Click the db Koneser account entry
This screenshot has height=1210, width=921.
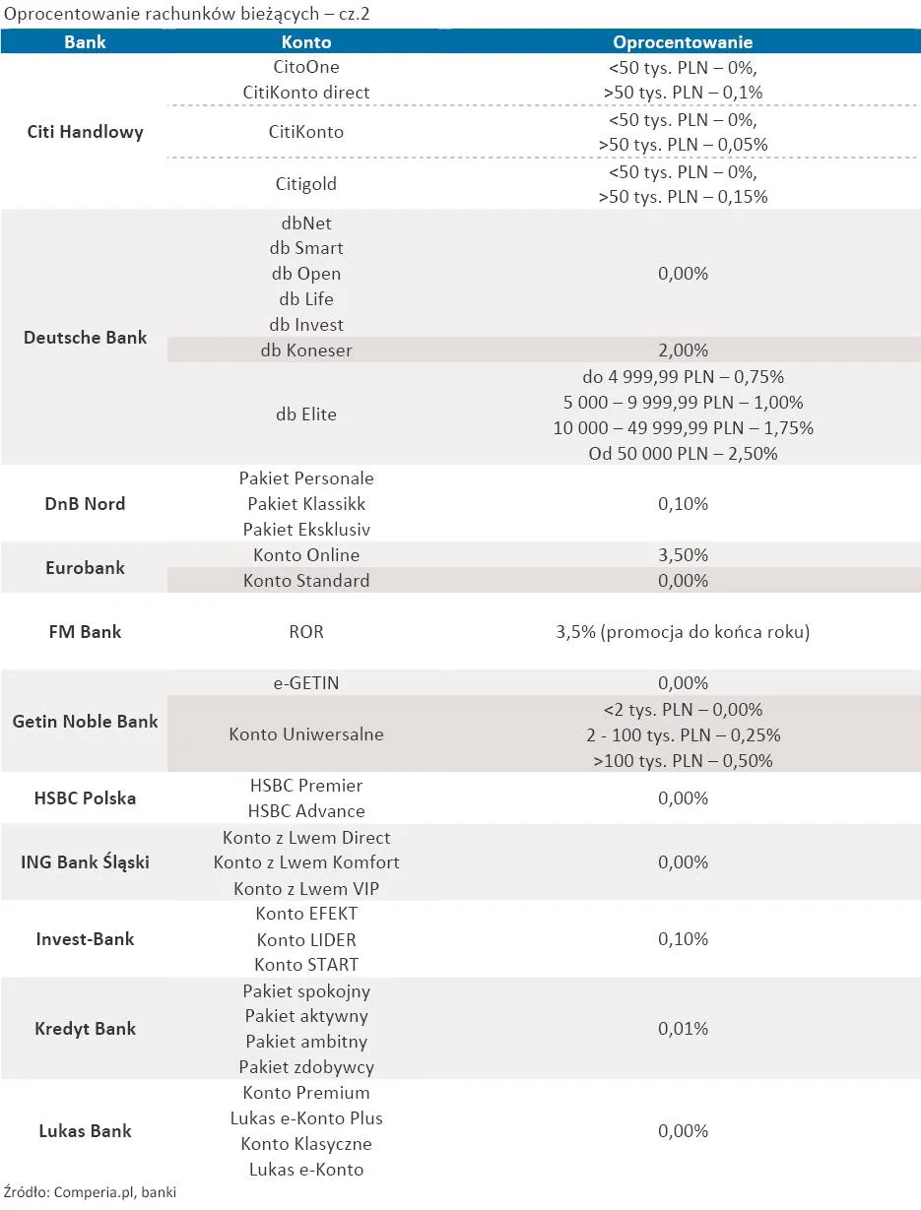tap(306, 350)
